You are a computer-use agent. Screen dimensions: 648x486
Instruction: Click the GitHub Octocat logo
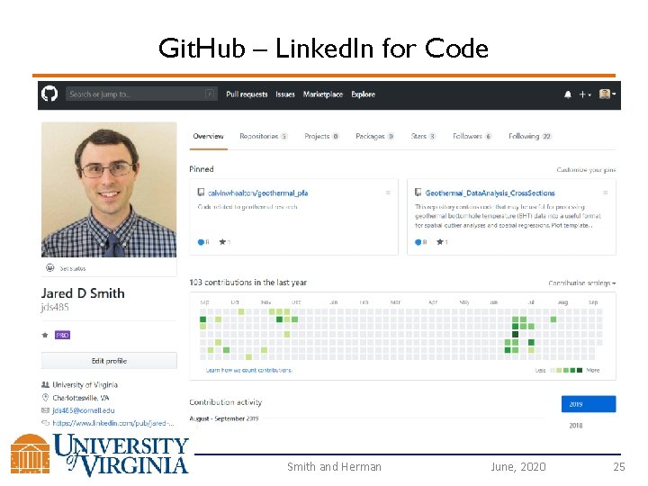49,94
